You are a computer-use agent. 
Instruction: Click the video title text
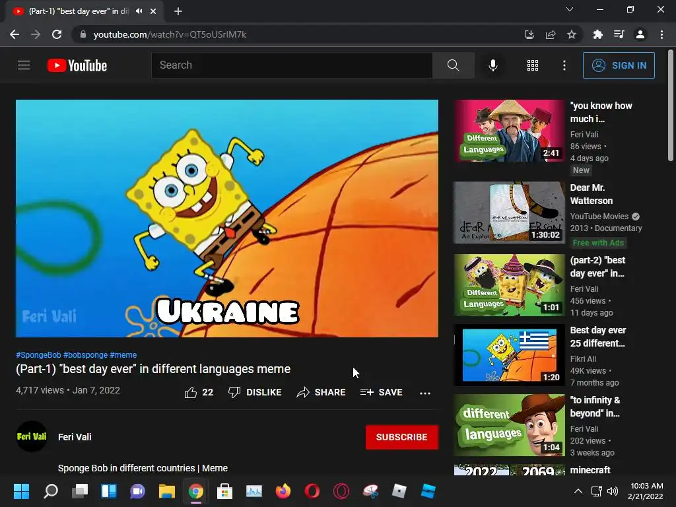tap(153, 369)
